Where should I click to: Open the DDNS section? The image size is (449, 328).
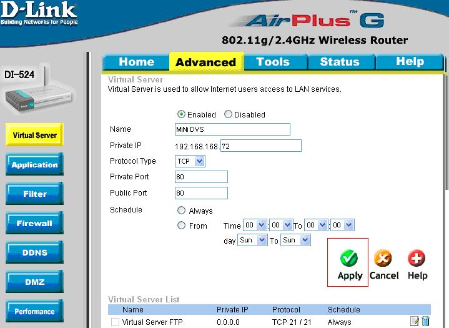pyautogui.click(x=34, y=252)
